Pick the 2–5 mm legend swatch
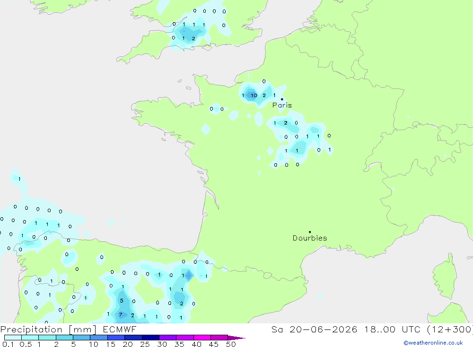The height and width of the screenshot is (347, 473). pos(64,338)
